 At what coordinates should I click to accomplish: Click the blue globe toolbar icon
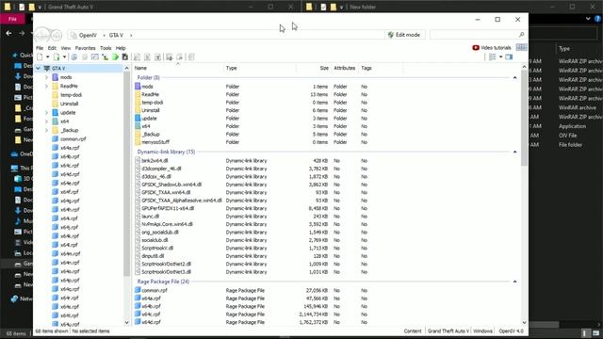74,57
